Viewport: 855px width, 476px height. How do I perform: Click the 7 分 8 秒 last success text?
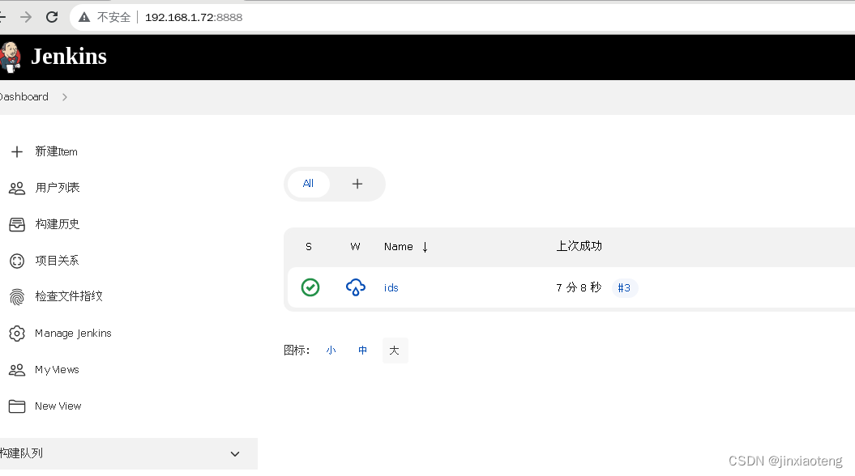pos(579,287)
